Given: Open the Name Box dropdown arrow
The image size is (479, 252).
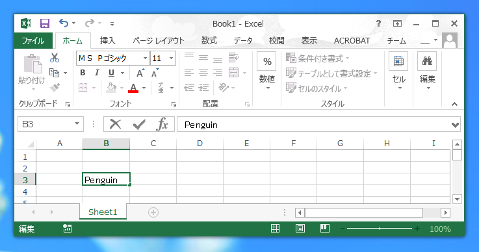Looking at the screenshot, I should click(x=77, y=124).
